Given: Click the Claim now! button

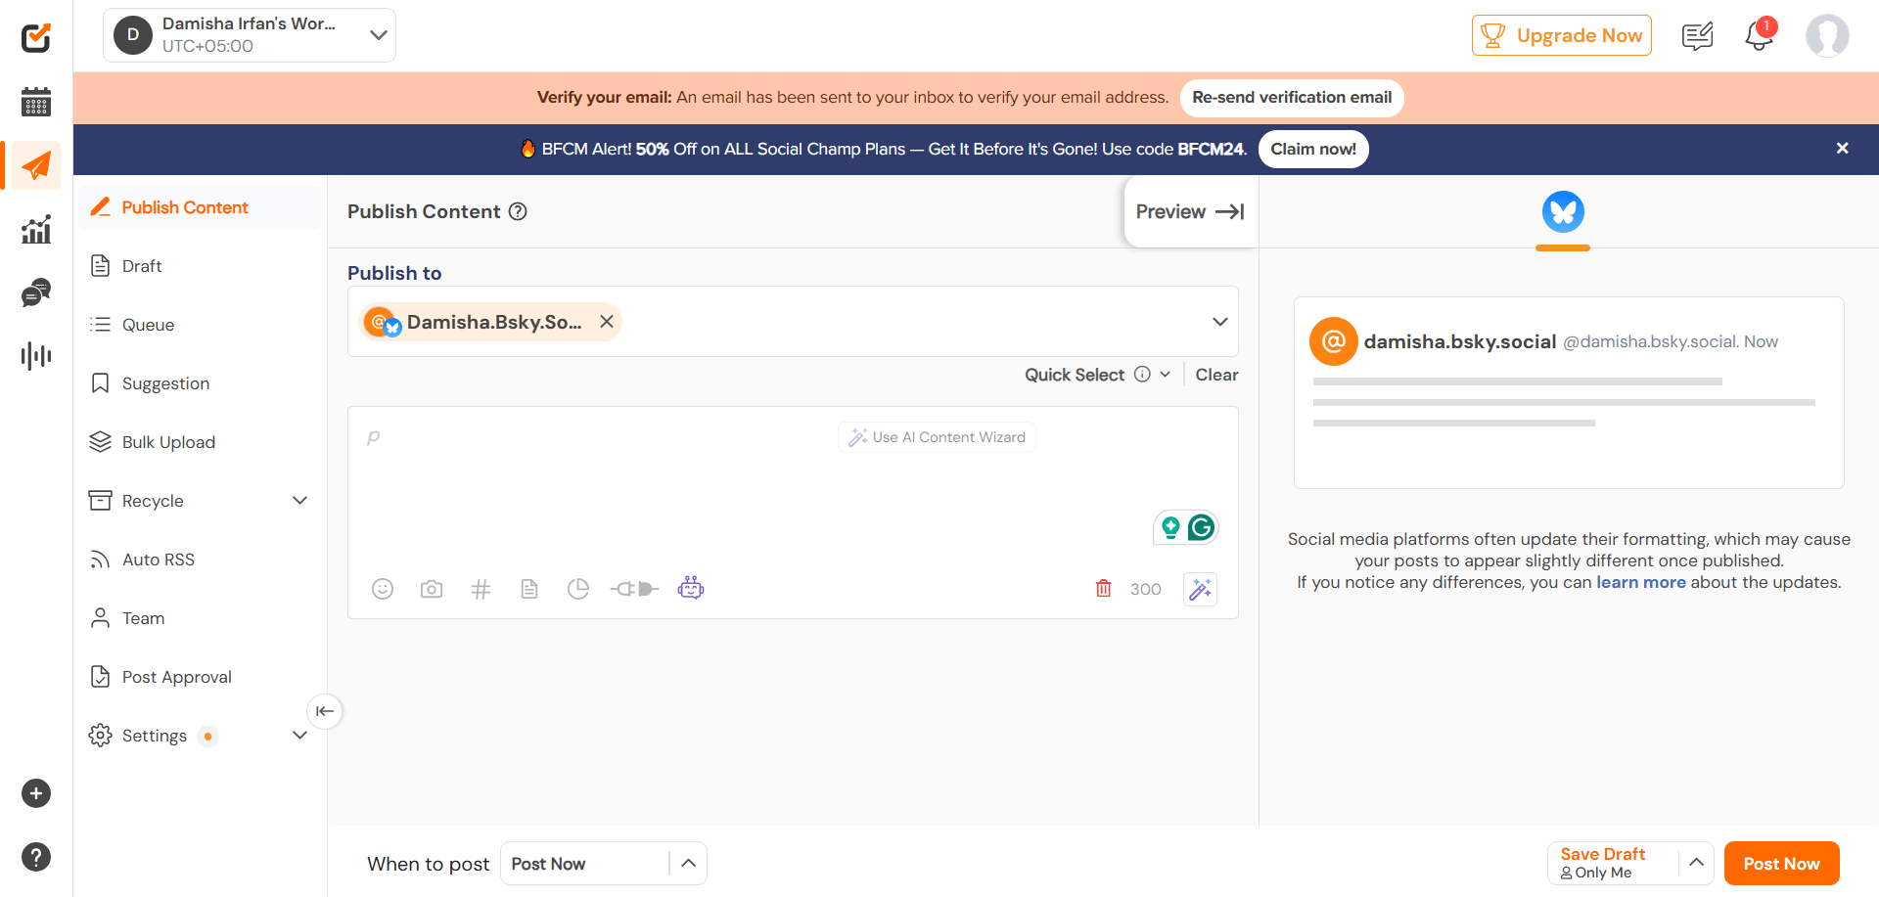Looking at the screenshot, I should (1313, 149).
